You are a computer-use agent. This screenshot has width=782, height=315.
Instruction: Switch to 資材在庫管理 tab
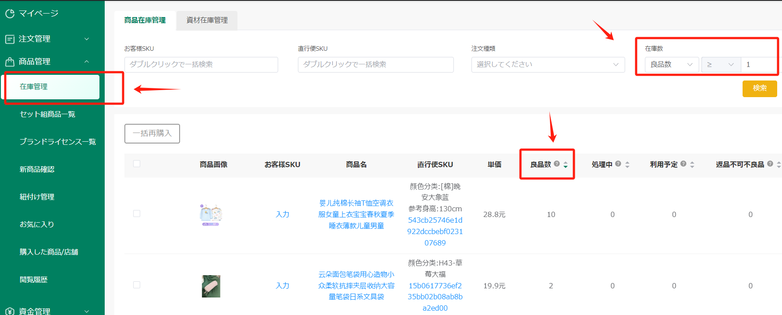tap(207, 20)
